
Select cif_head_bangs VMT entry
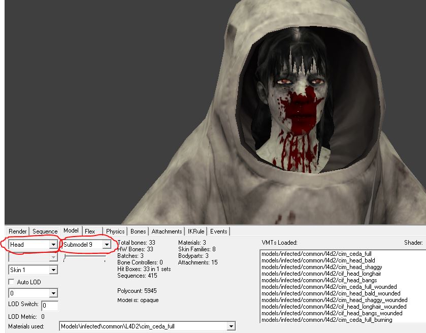[x=319, y=280]
